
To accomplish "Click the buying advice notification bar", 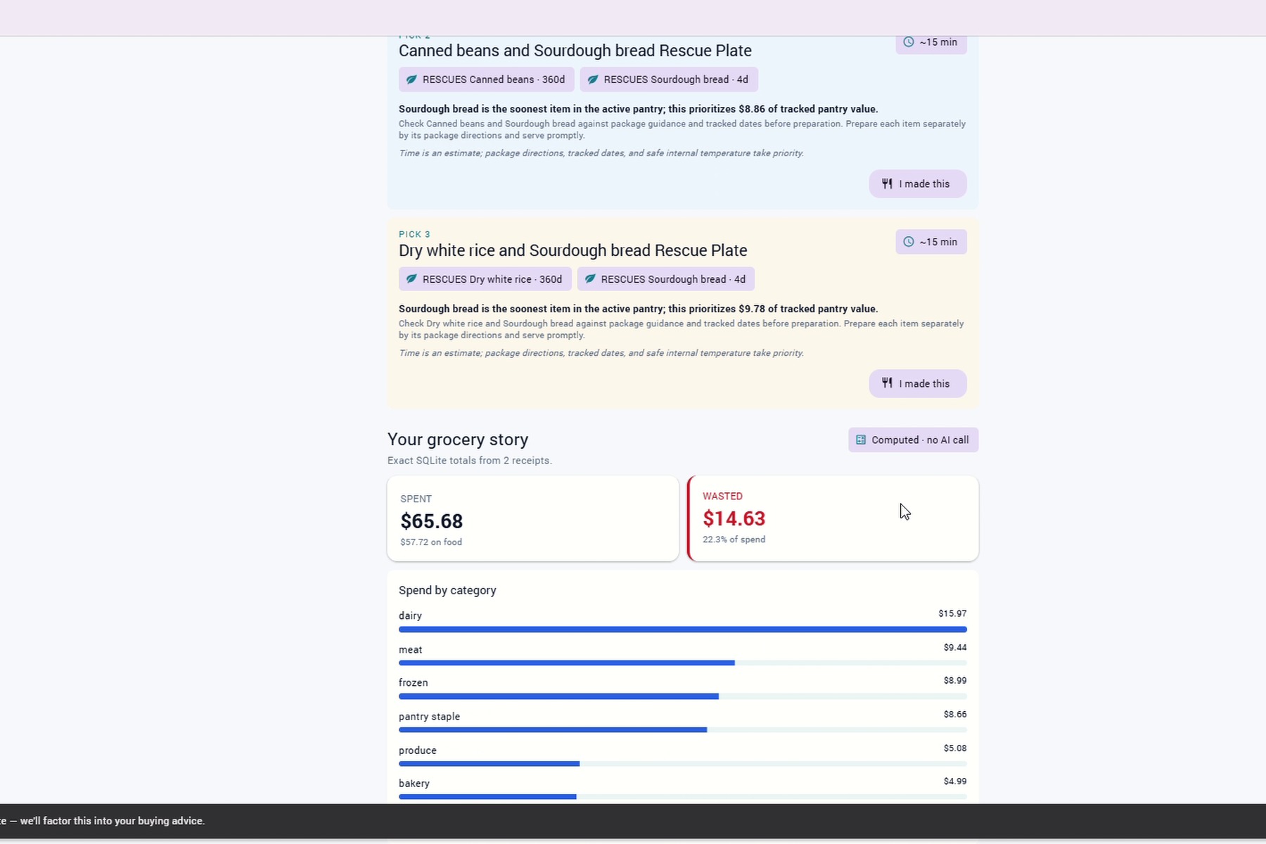I will (633, 821).
